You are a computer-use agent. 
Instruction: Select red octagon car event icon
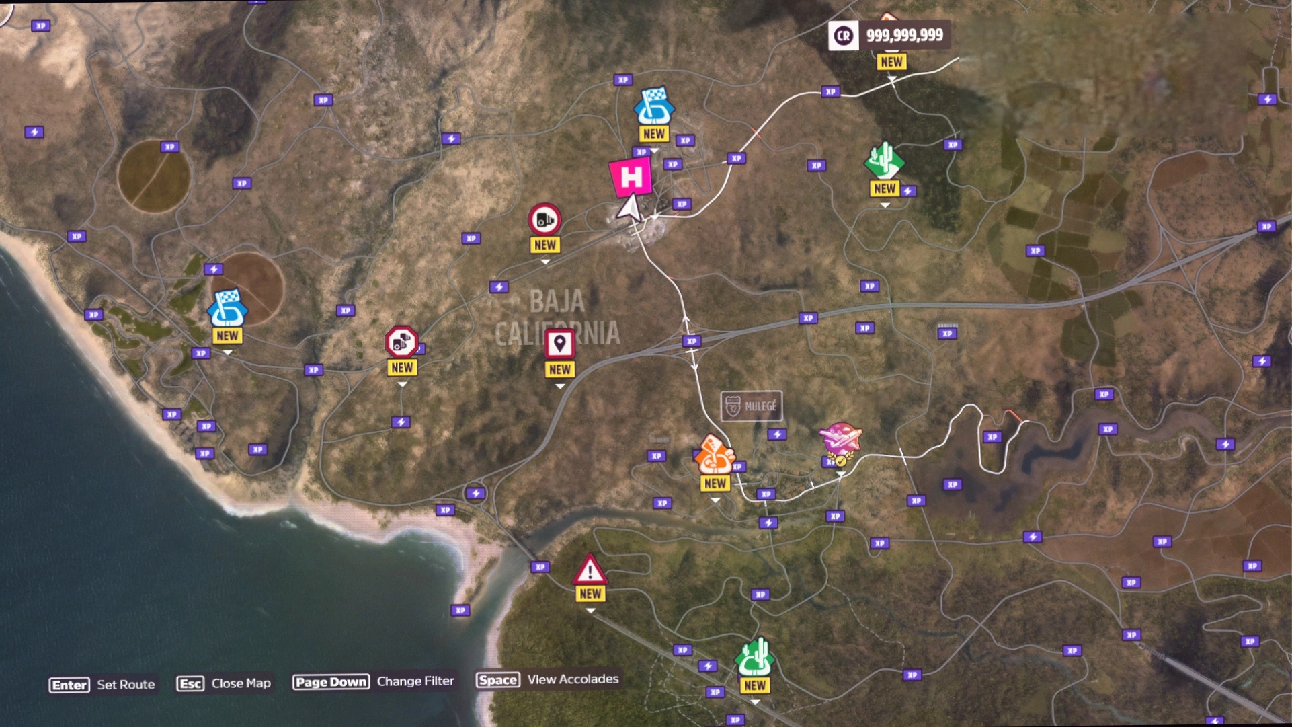click(x=401, y=342)
